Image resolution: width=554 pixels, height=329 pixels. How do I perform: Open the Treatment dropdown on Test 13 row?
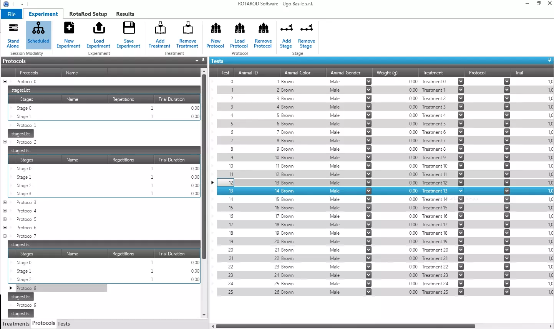pos(460,191)
